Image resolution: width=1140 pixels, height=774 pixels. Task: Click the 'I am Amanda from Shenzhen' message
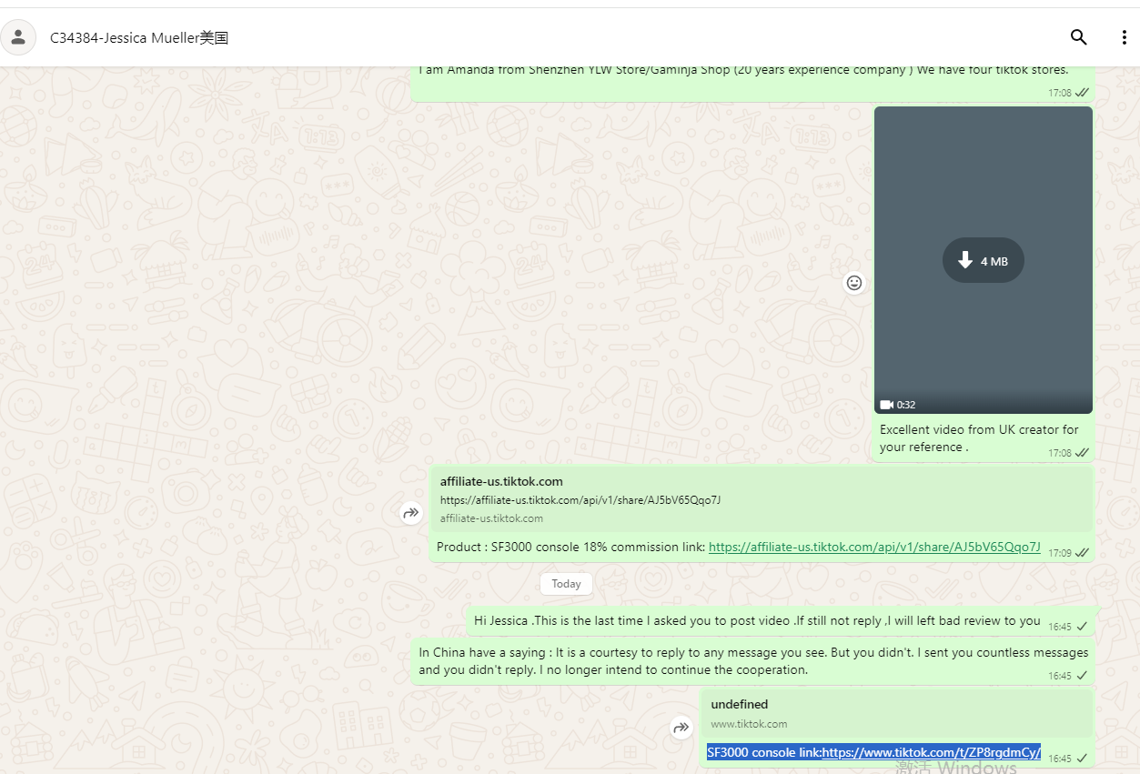742,71
